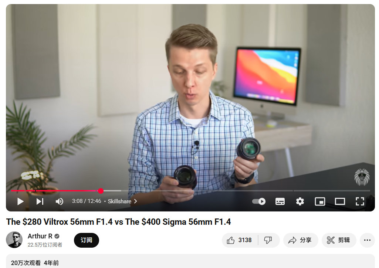The width and height of the screenshot is (379, 268).
Task: Click the red progress bar scrubber
Action: [101, 191]
